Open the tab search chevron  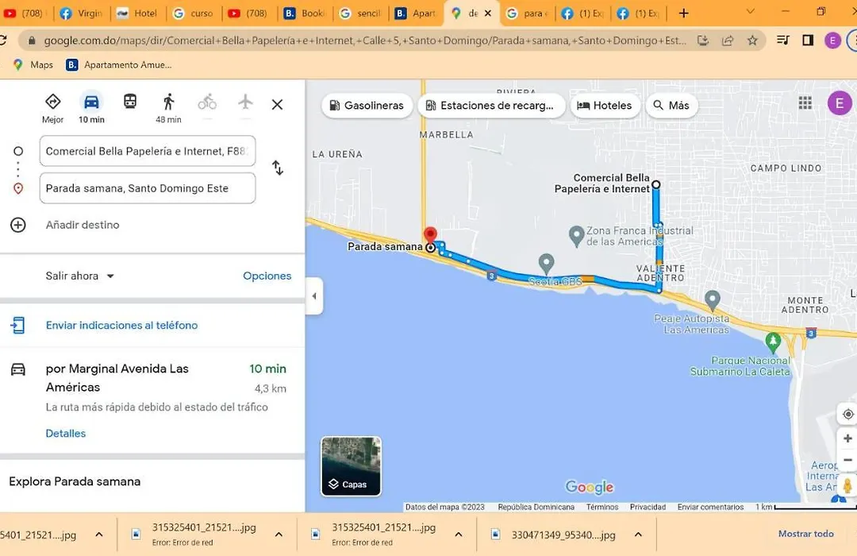point(751,11)
